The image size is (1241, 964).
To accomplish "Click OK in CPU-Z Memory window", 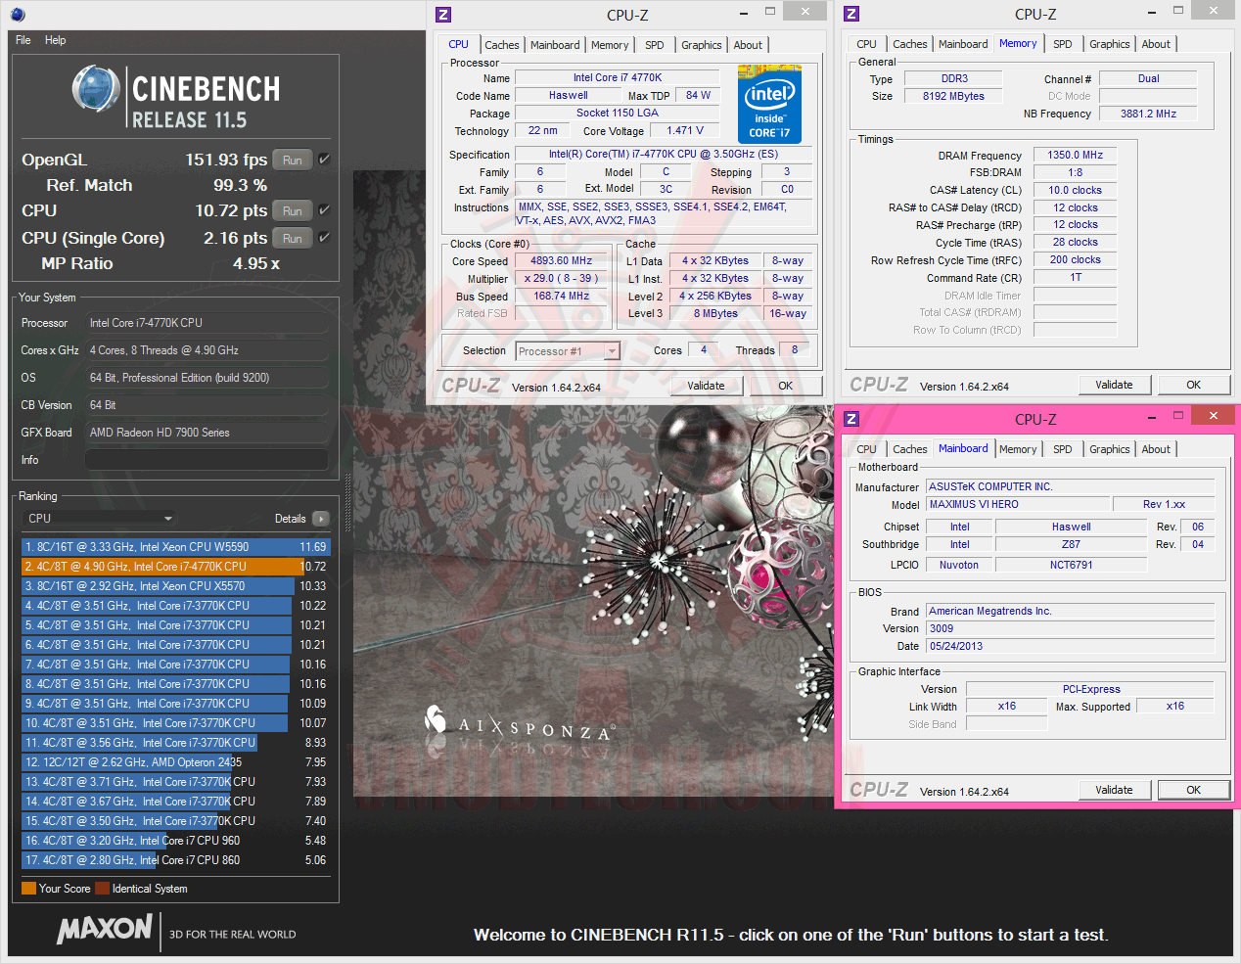I will pos(1193,385).
